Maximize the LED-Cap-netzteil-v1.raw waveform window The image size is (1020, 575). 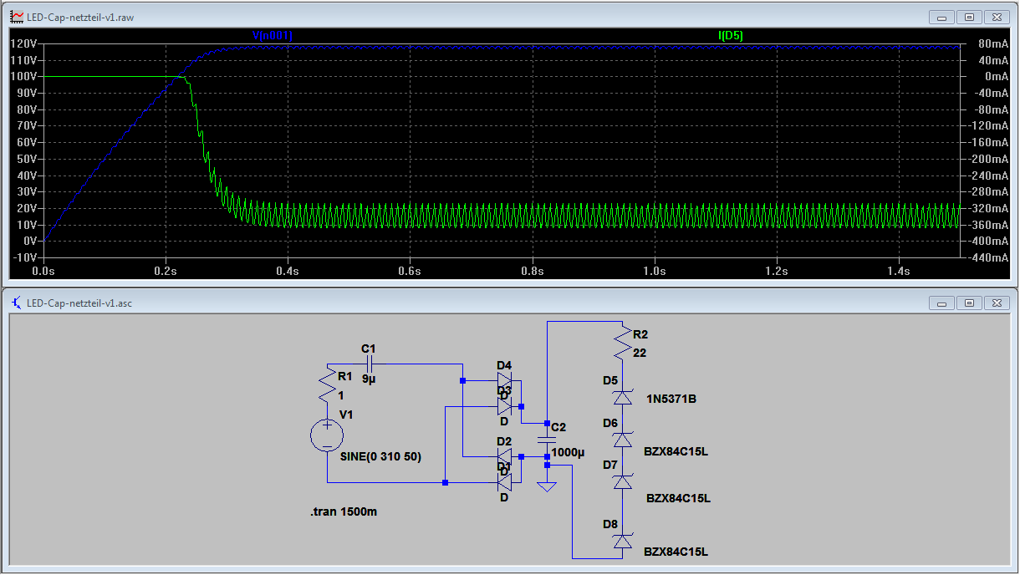tap(970, 16)
